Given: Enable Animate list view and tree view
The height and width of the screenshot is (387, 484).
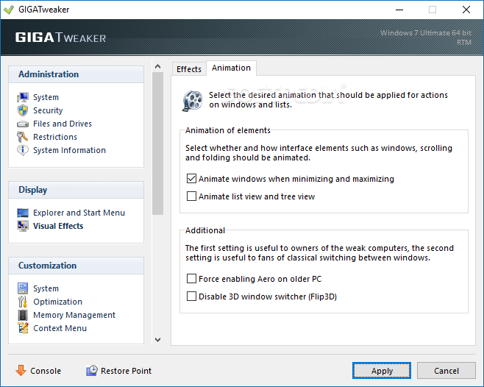Looking at the screenshot, I should (x=191, y=196).
